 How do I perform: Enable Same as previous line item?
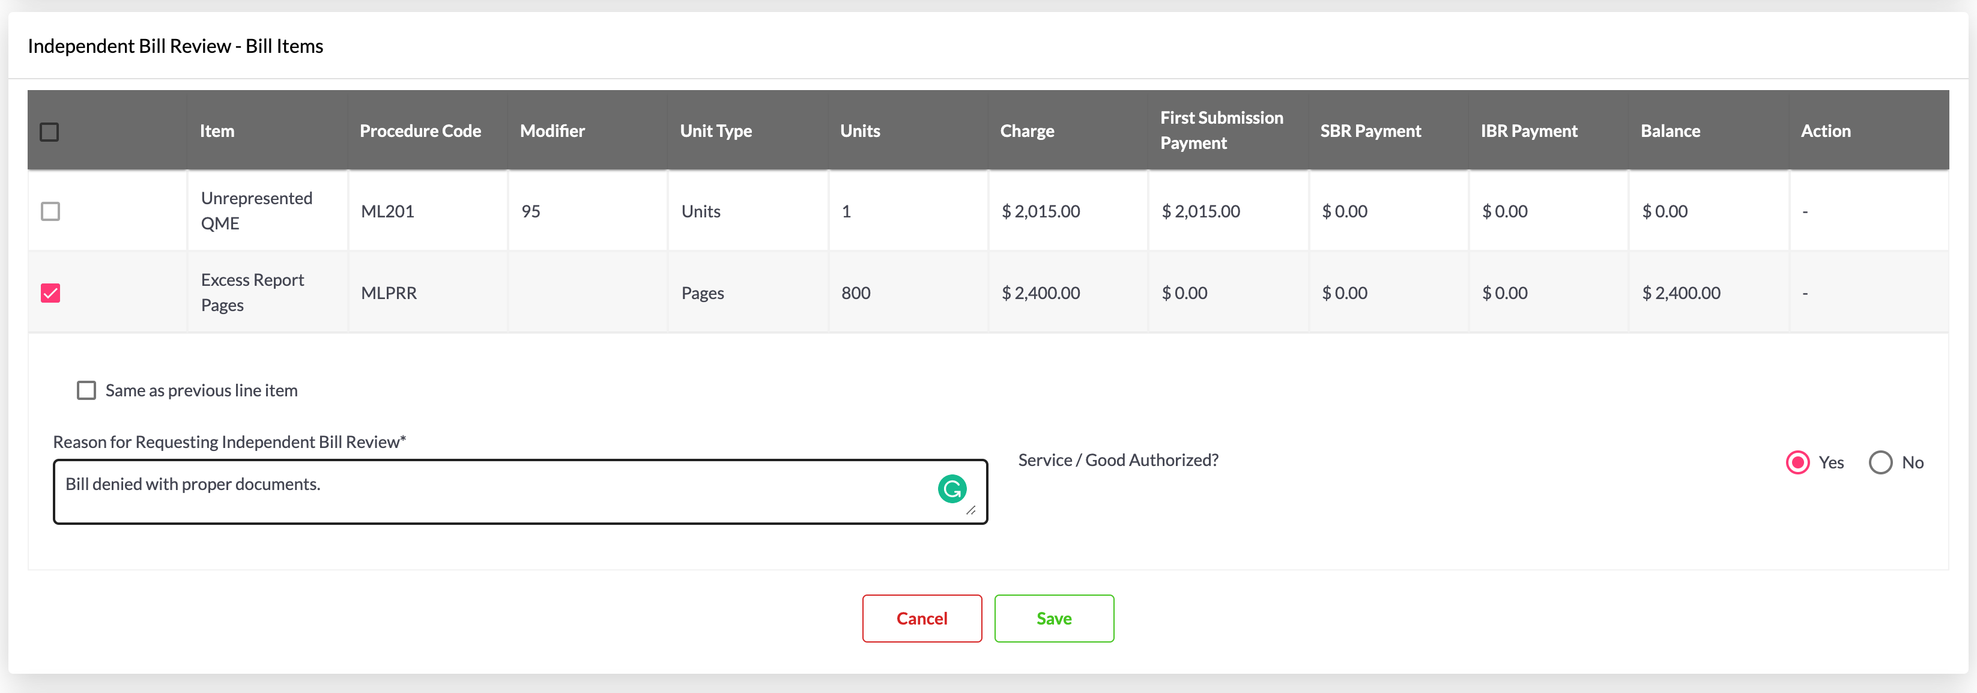point(86,390)
